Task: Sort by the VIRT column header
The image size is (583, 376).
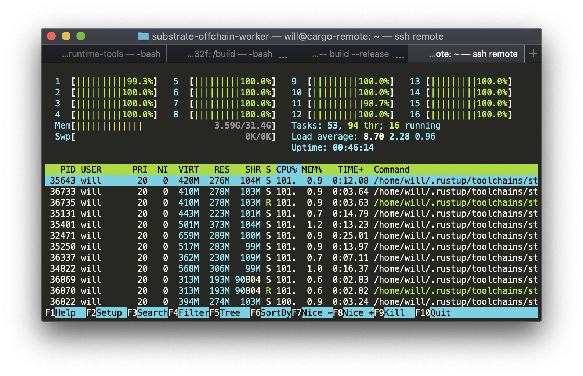Action: (189, 170)
